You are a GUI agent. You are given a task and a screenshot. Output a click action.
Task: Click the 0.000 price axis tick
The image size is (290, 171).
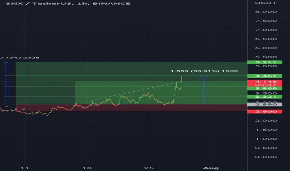(x=266, y=157)
